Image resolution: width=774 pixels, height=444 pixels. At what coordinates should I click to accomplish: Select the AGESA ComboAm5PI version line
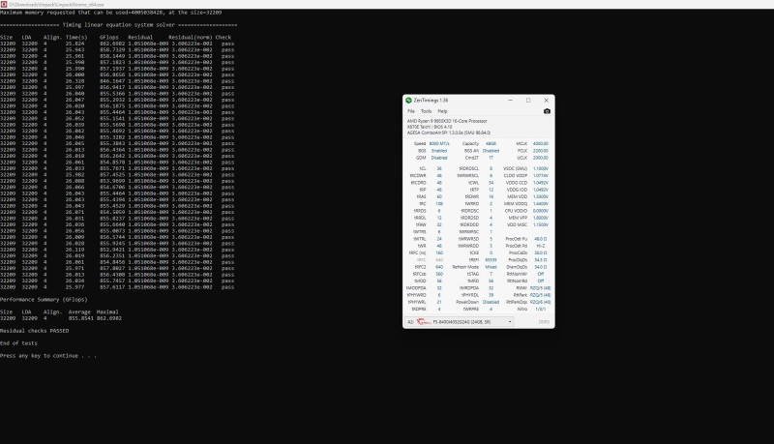tap(449, 133)
